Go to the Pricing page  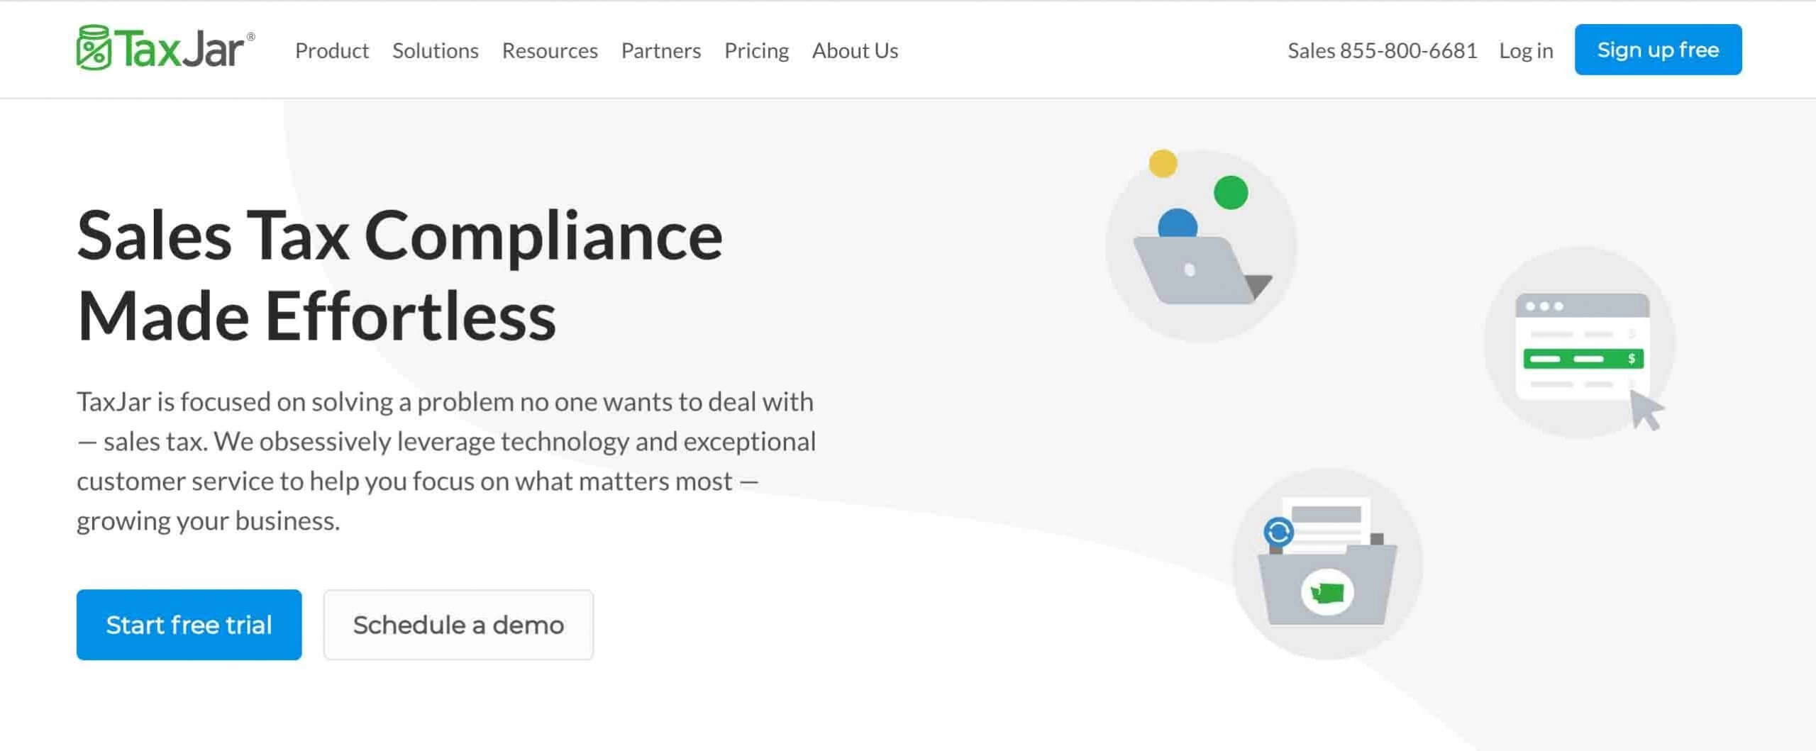(x=756, y=50)
